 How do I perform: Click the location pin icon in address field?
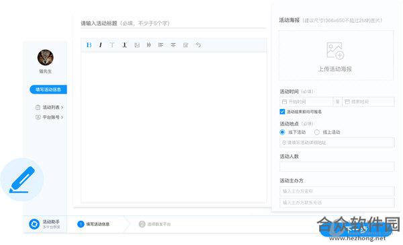(284, 143)
